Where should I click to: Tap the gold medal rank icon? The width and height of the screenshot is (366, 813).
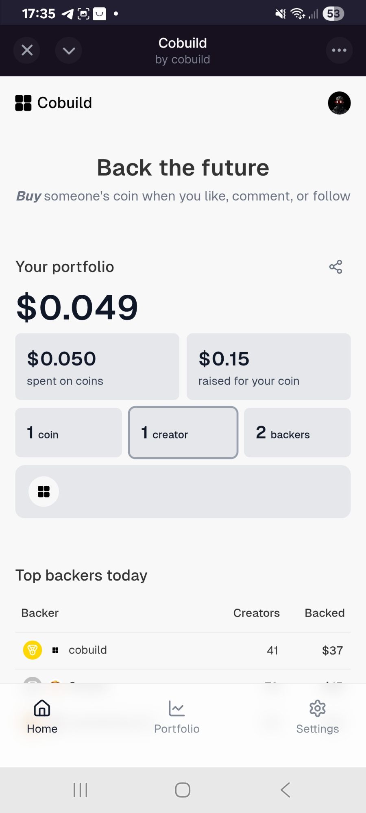(x=33, y=650)
